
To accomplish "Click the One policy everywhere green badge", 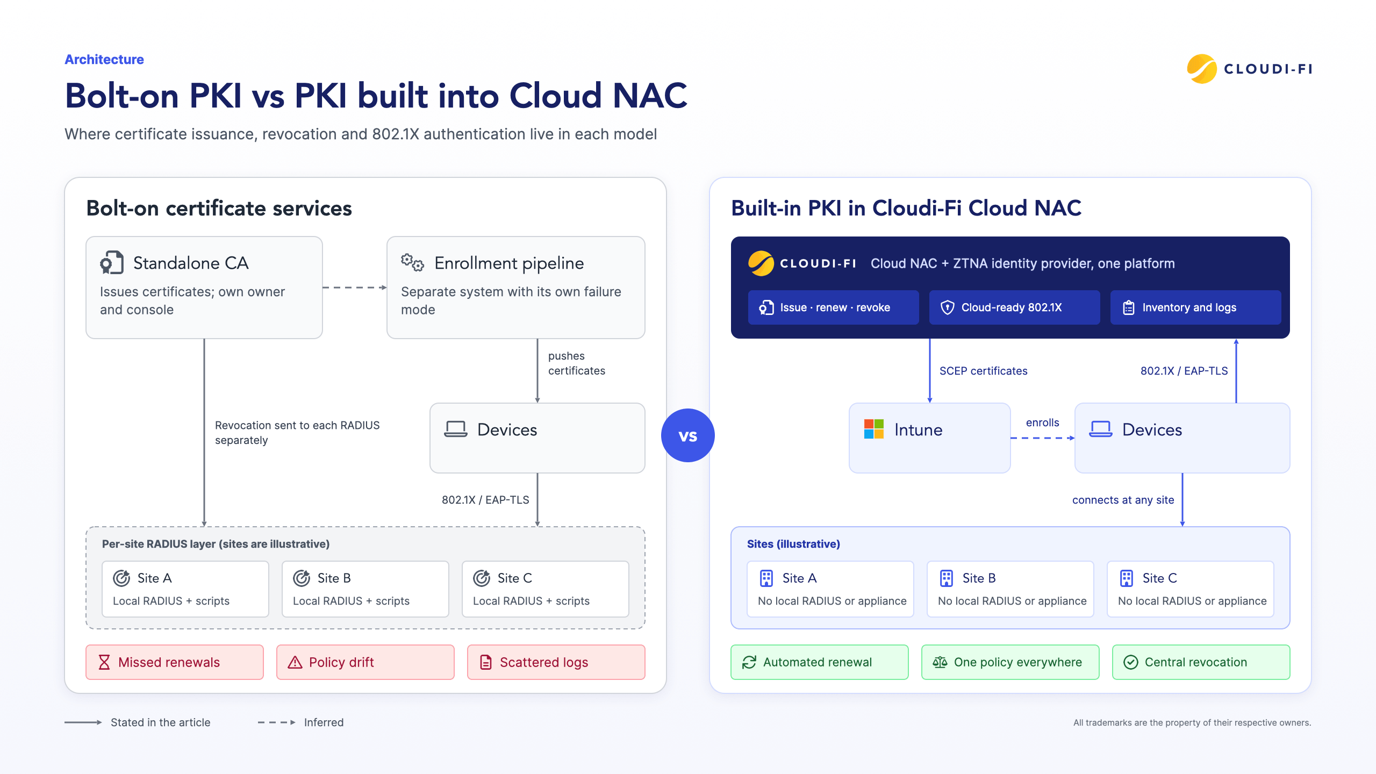I will (1010, 662).
